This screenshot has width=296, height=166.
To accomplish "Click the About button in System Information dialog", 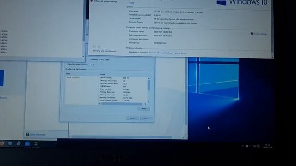I will coord(144,109).
